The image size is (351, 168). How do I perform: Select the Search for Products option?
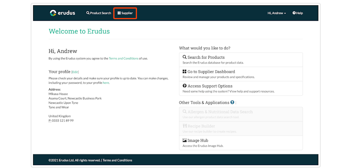click(241, 60)
